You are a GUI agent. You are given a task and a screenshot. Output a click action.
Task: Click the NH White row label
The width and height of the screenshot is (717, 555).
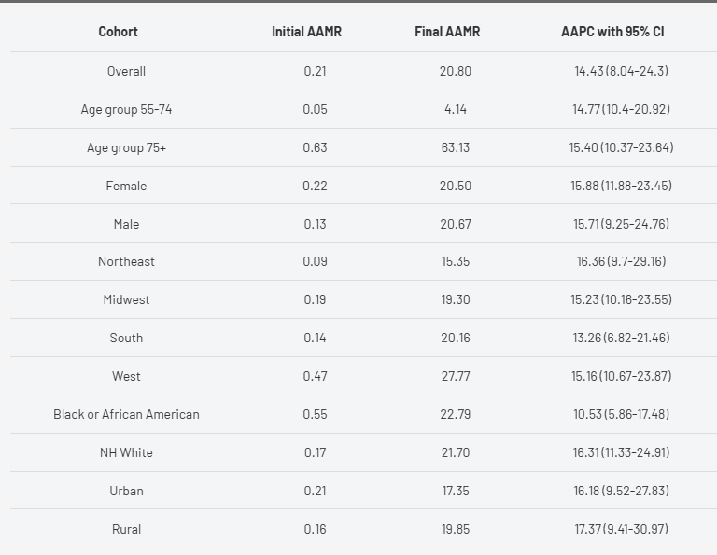(126, 452)
